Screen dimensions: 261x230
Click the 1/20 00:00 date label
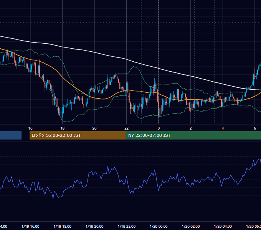159,226
